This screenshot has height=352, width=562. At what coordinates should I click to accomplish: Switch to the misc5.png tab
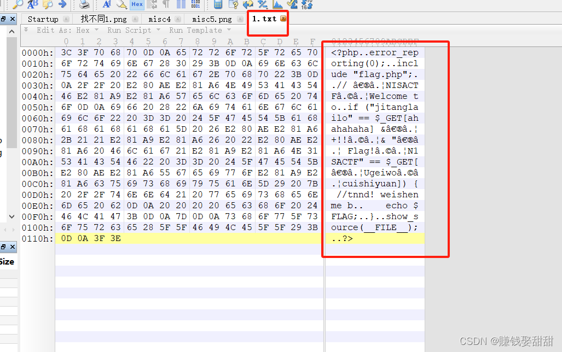(212, 19)
